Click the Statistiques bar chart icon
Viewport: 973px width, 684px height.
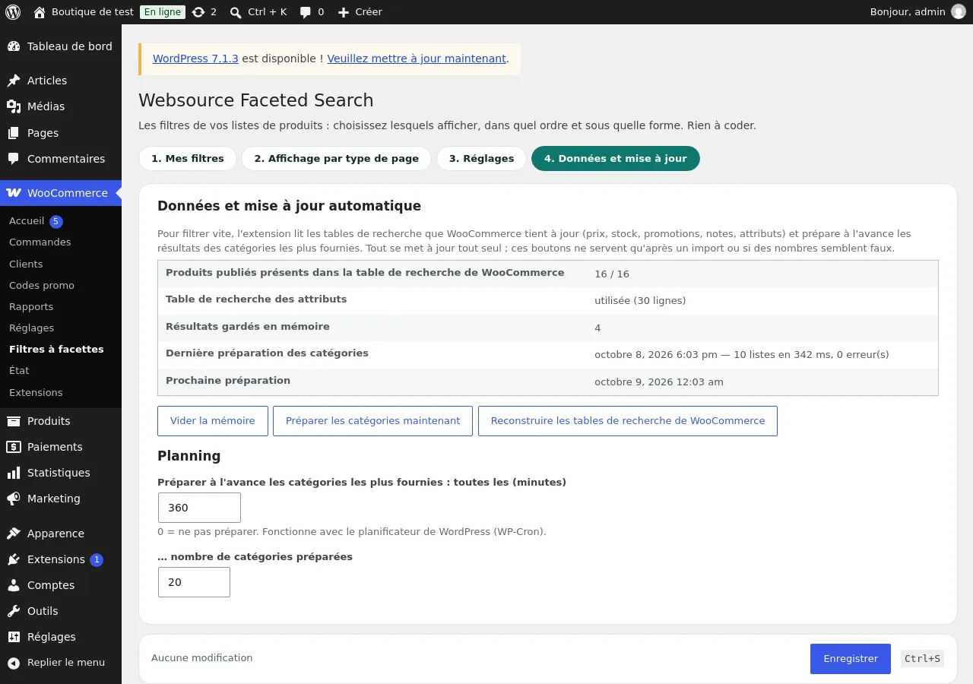[x=14, y=473]
